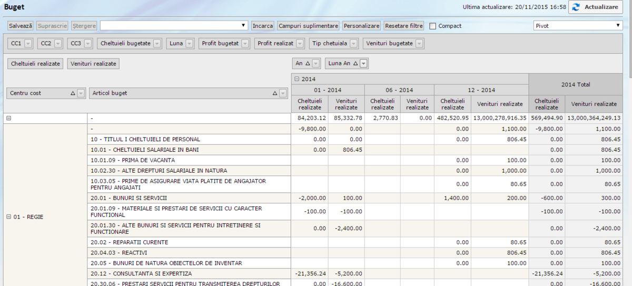The image size is (632, 286).
Task: Open the Pivot view dropdown
Action: (578, 25)
